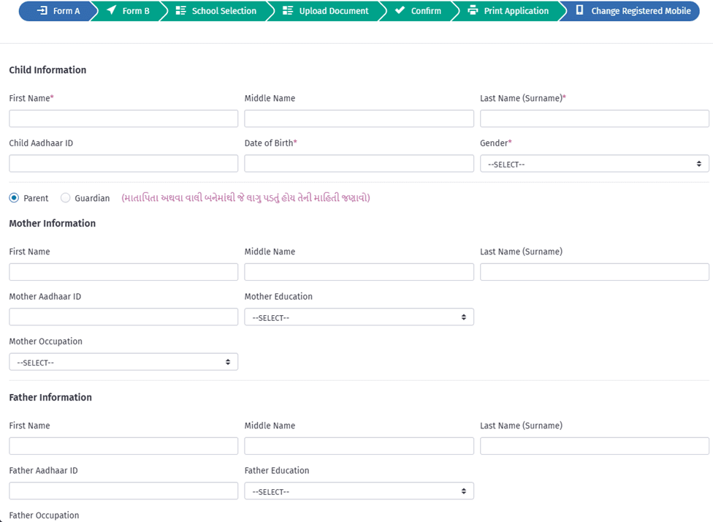Click the Form B paper-plane icon

click(111, 11)
